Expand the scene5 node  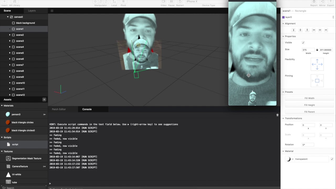tap(10, 53)
